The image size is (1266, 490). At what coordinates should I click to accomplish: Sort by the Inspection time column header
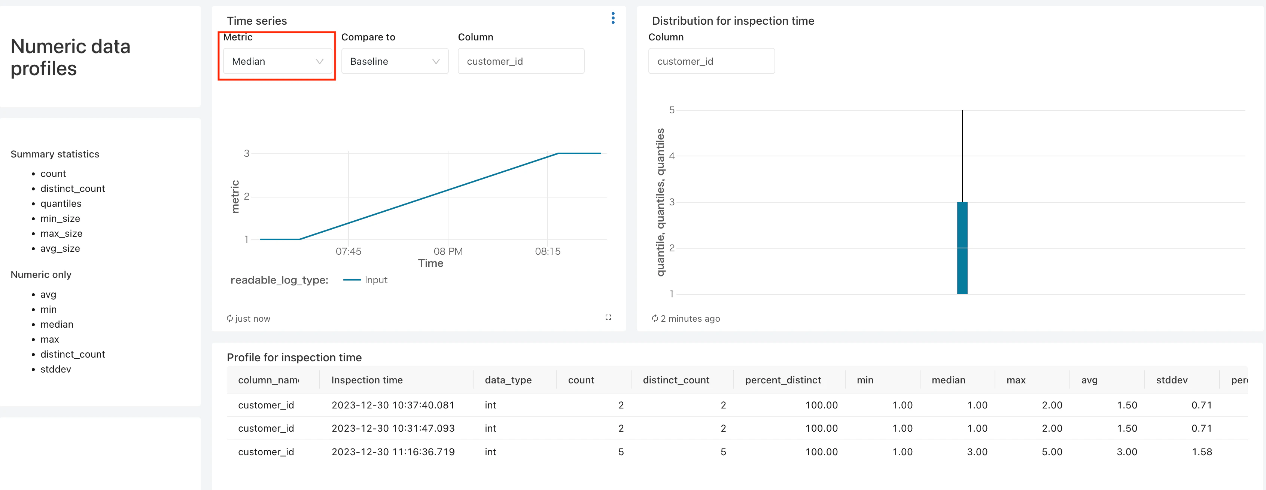tap(366, 380)
